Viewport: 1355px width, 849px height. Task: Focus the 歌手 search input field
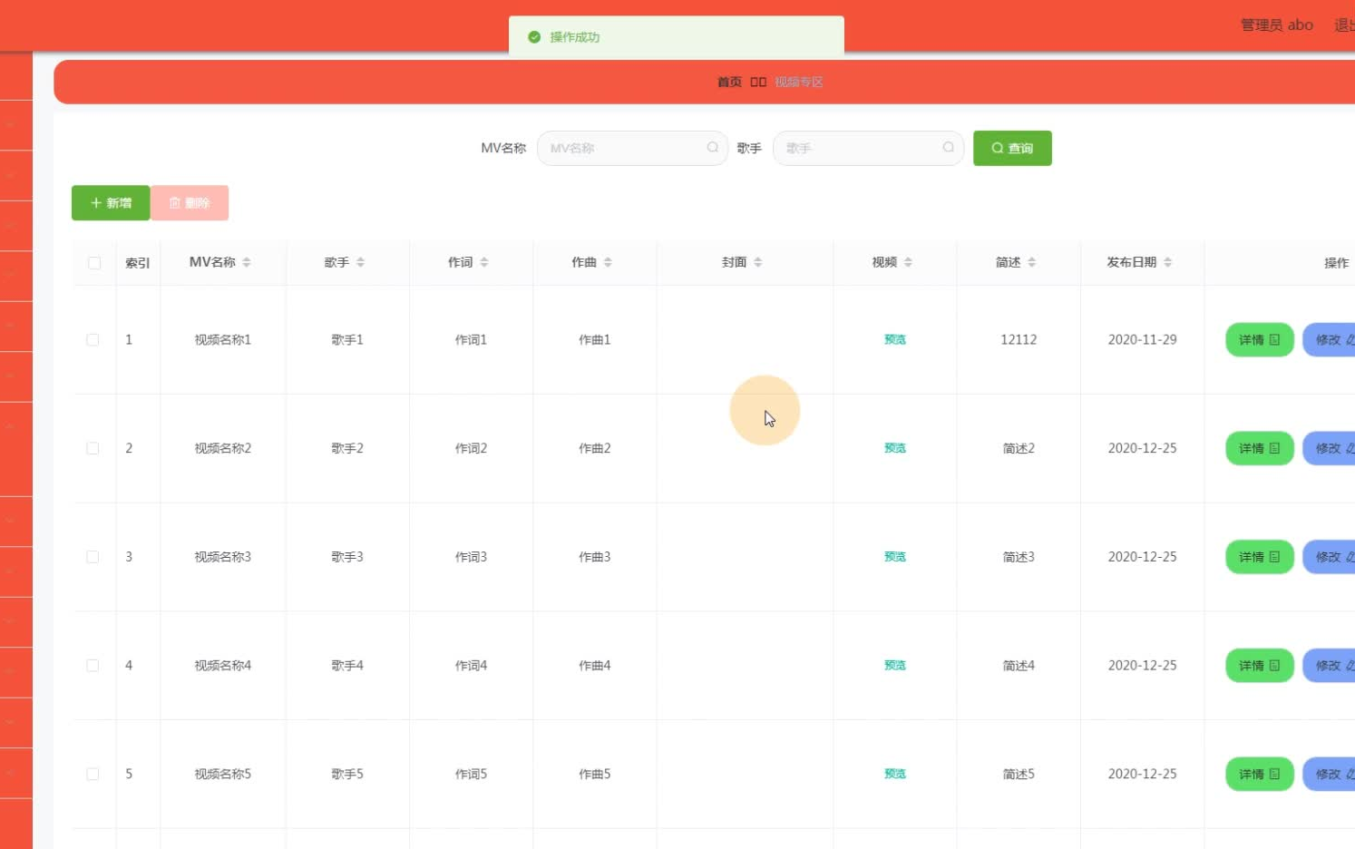click(x=868, y=148)
